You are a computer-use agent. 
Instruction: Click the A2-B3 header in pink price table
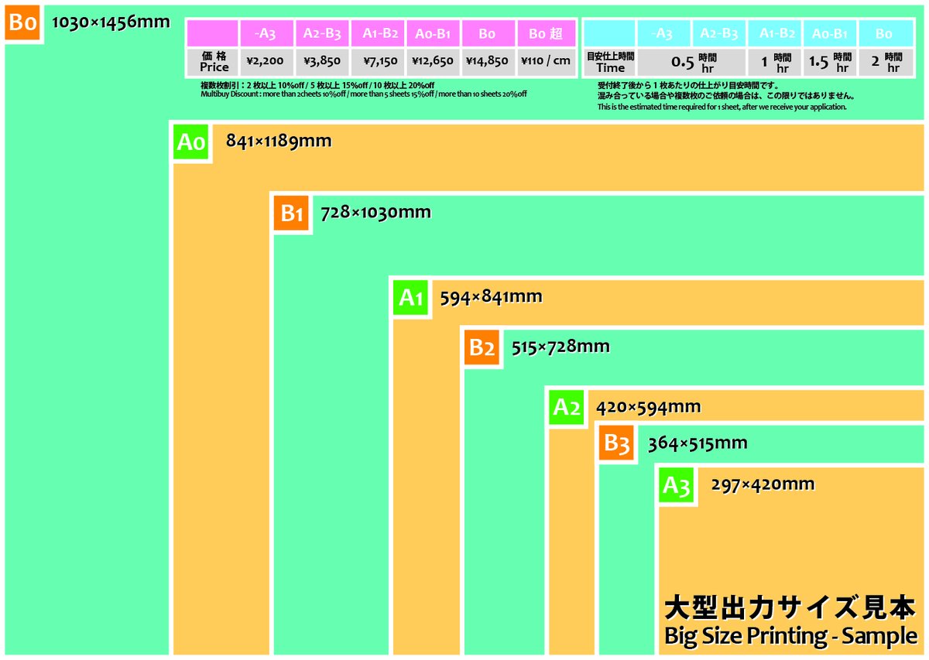(x=322, y=34)
